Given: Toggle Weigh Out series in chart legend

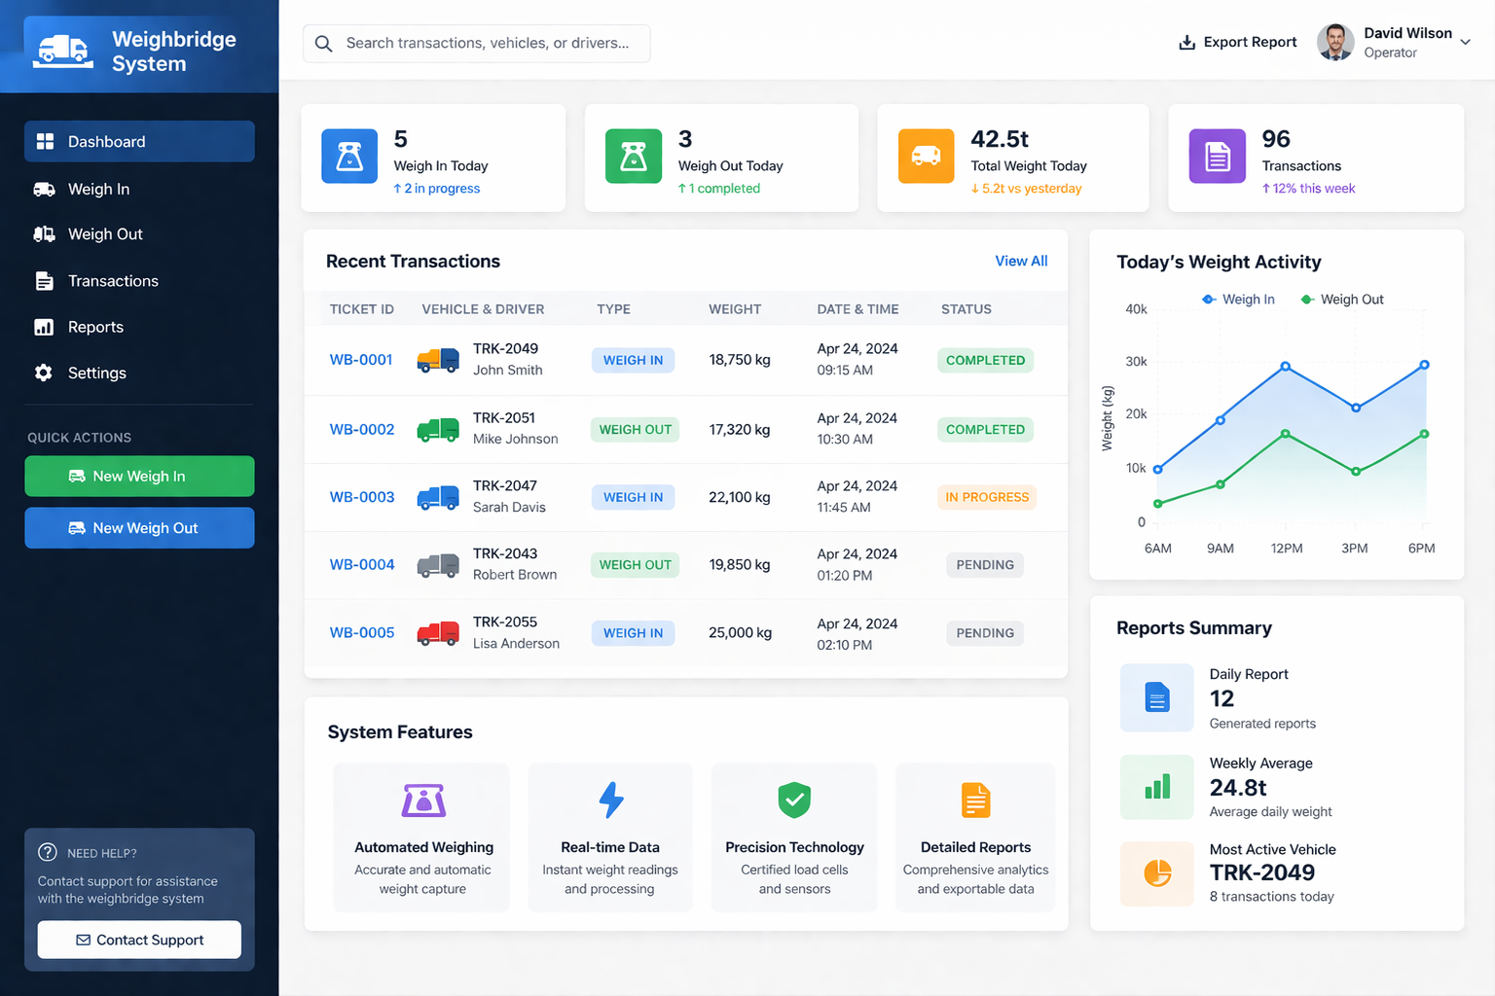Looking at the screenshot, I should [1341, 300].
